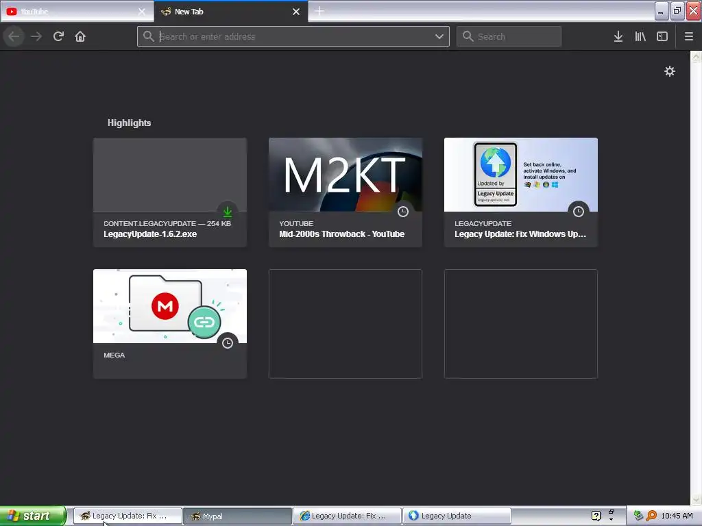Click the forward arrow navigation button
Viewport: 702px width, 526px height.
click(36, 36)
